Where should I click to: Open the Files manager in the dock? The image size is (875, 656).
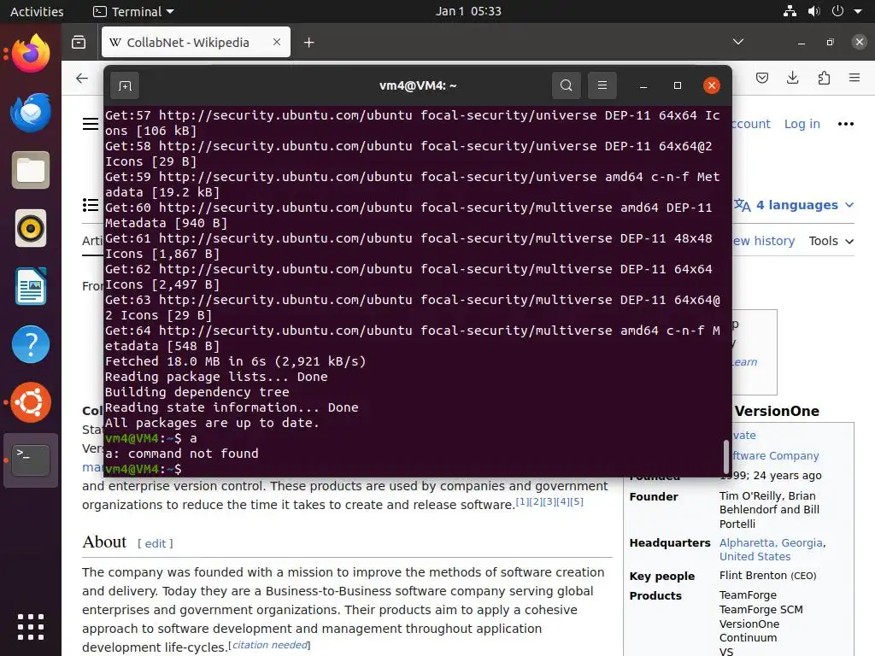(31, 170)
